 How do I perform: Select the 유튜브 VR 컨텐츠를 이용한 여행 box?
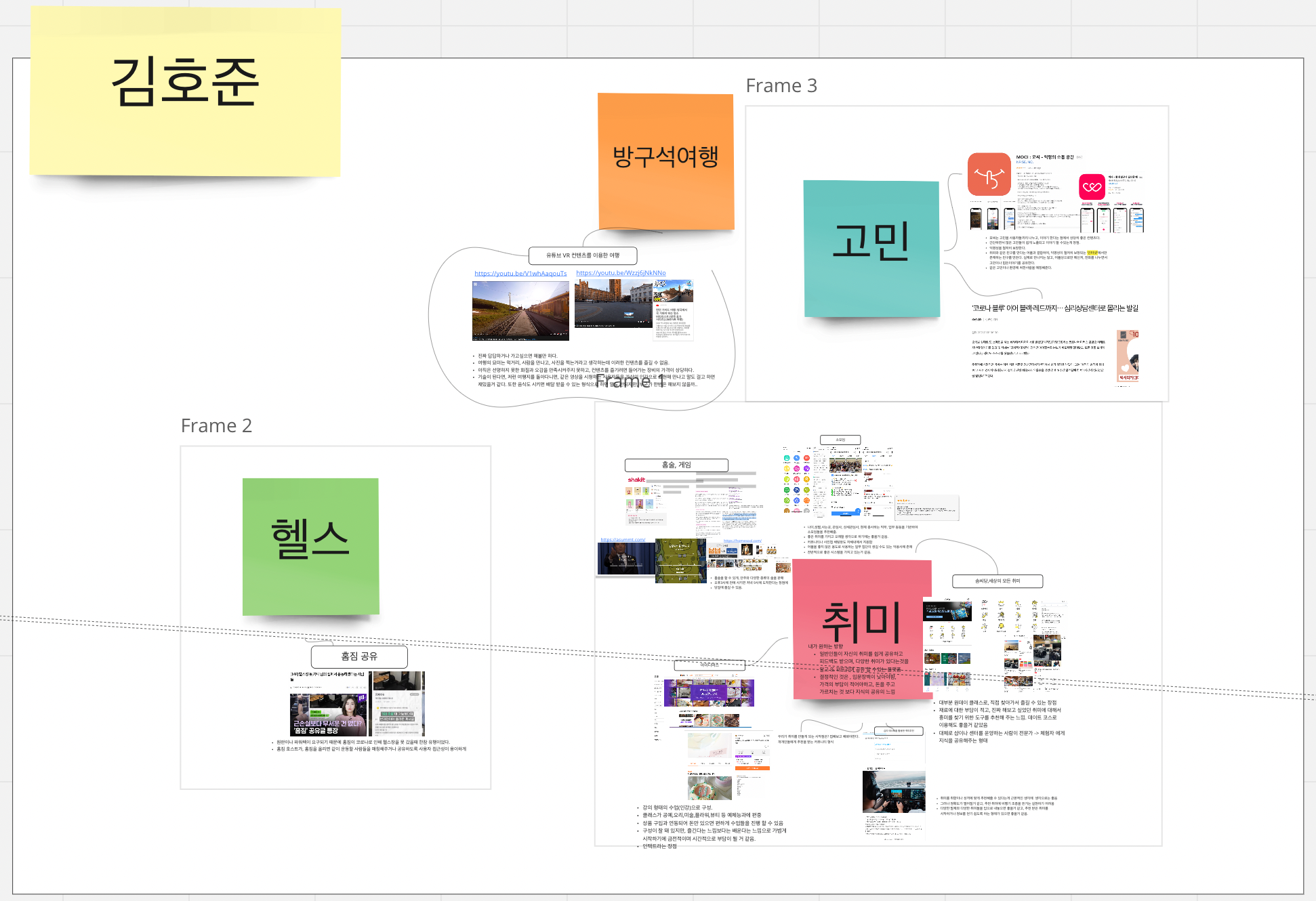(x=582, y=255)
